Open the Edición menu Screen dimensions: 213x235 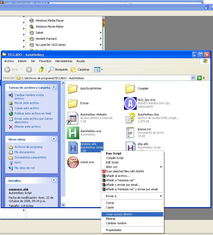click(x=22, y=61)
